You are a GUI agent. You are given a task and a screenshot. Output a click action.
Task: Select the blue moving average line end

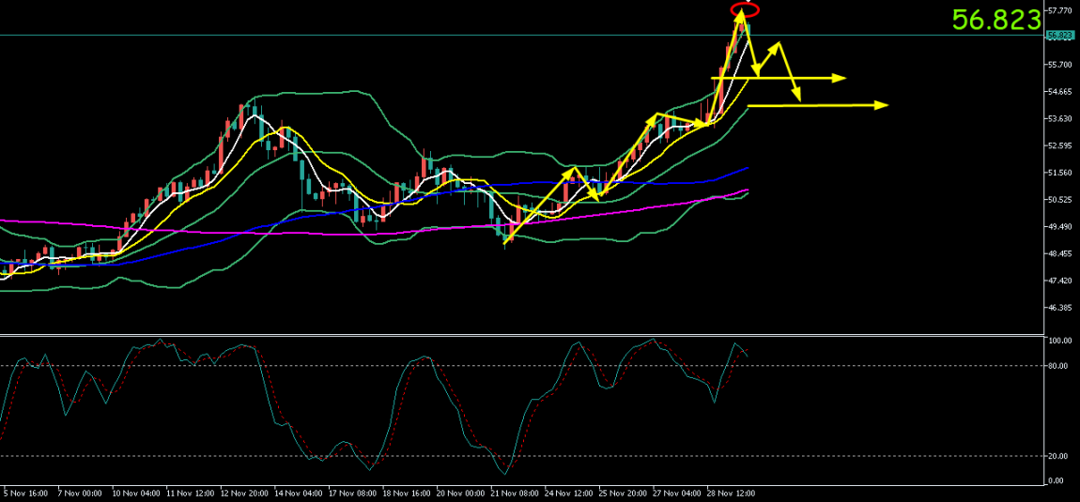(x=747, y=168)
